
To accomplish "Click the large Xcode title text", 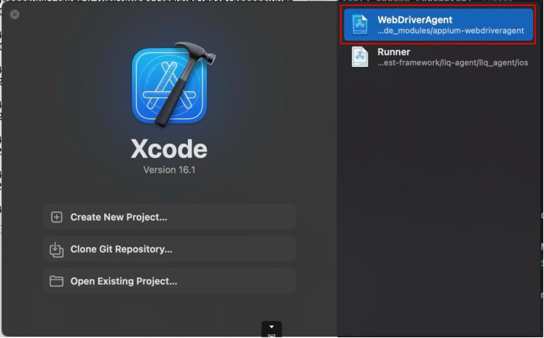I will pyautogui.click(x=169, y=149).
